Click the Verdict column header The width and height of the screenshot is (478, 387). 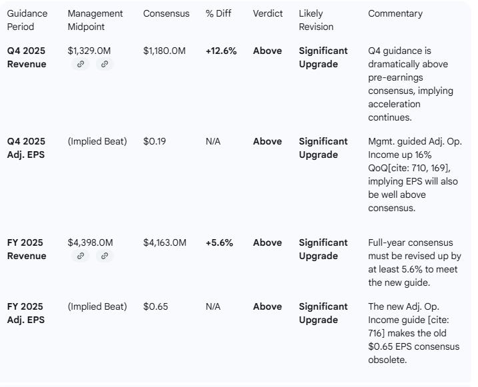(x=267, y=13)
